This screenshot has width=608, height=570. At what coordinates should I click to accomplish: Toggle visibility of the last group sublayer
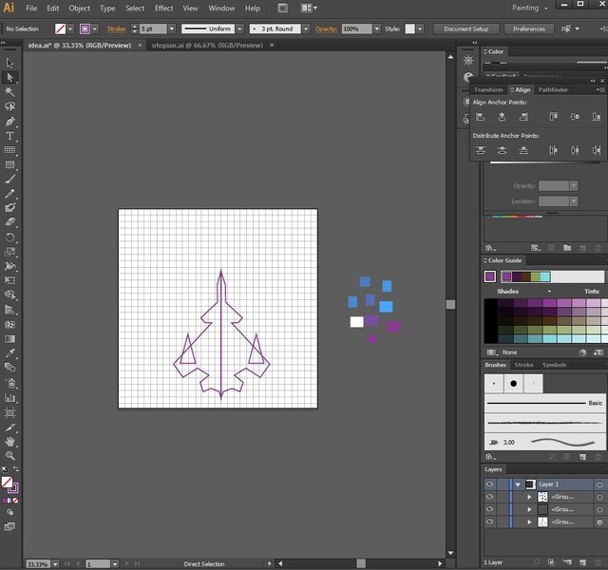coord(490,522)
